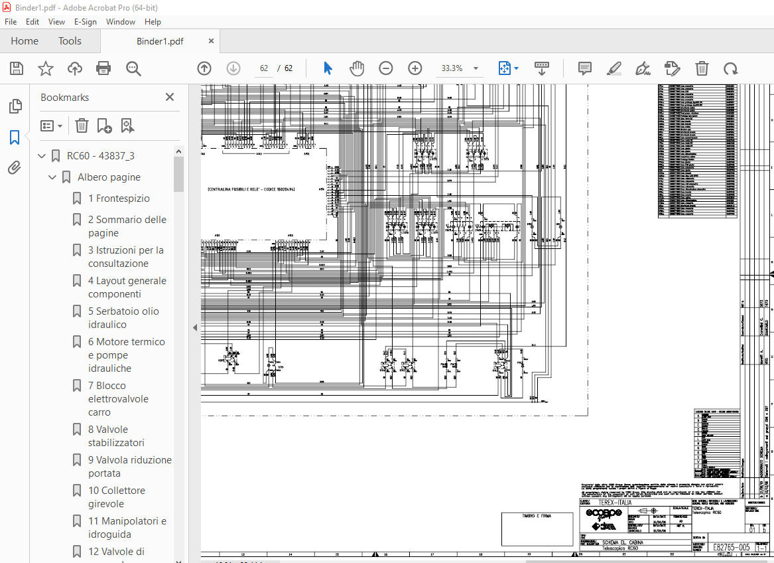The image size is (774, 563).
Task: Open the fit page options dropdown arrow
Action: 516,68
